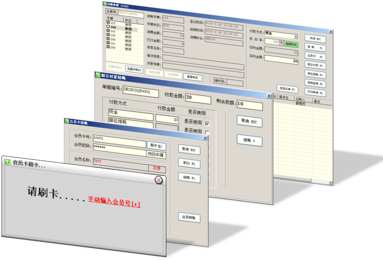Click green 选择折扣 discount button
The image size is (383, 260).
point(291,43)
